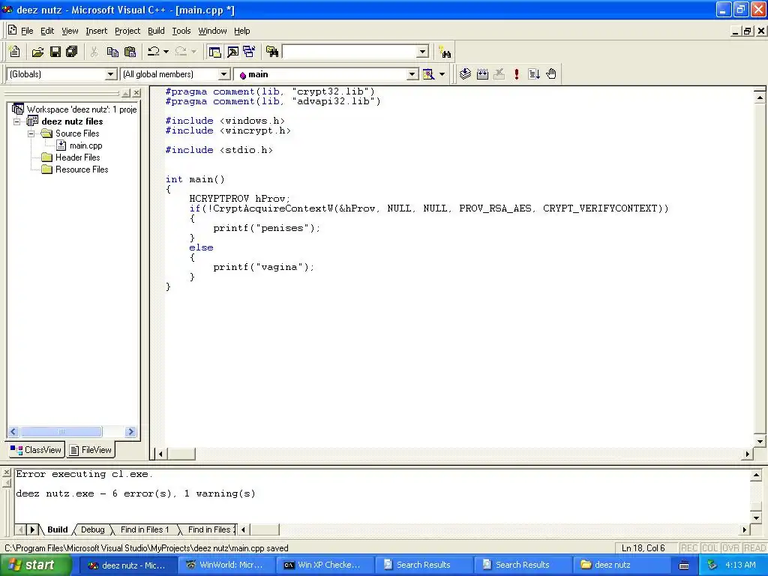Select main.cpp in the file tree
The height and width of the screenshot is (576, 768).
tap(85, 145)
